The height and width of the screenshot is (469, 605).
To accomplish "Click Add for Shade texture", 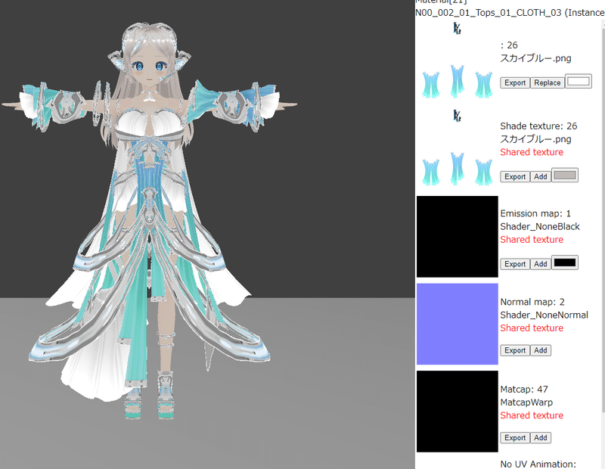I will click(540, 176).
